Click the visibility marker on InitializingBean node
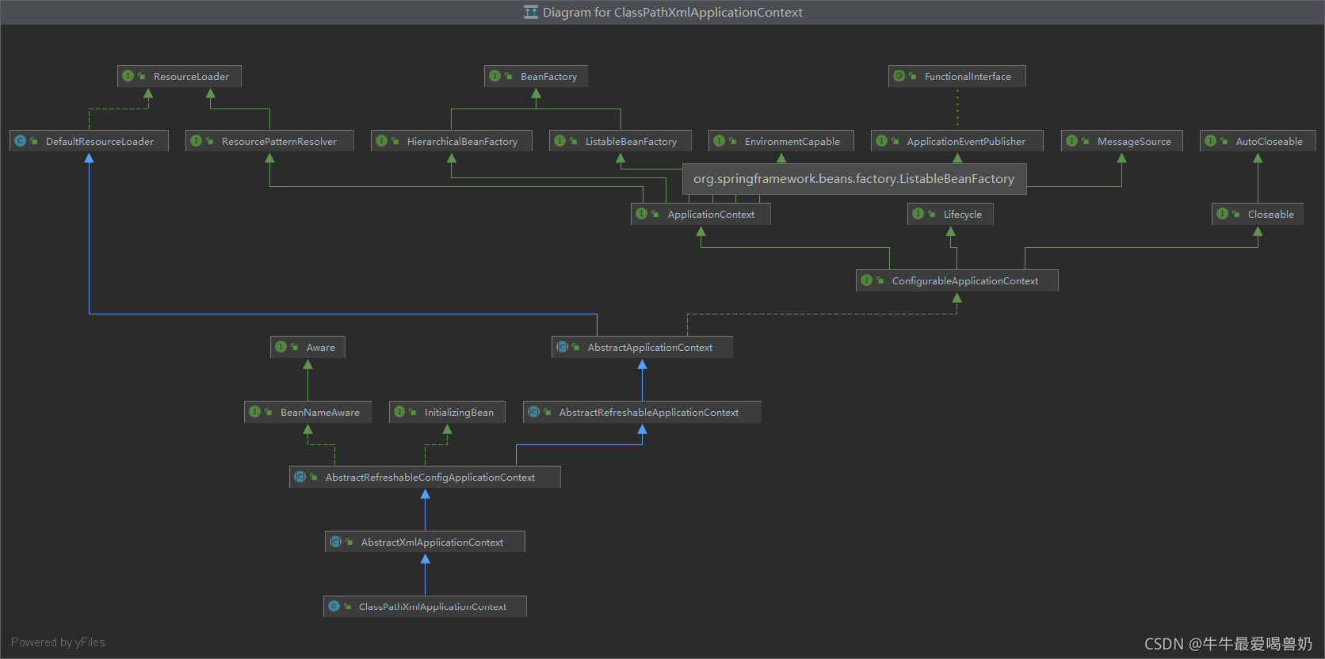The width and height of the screenshot is (1325, 659). [x=412, y=412]
